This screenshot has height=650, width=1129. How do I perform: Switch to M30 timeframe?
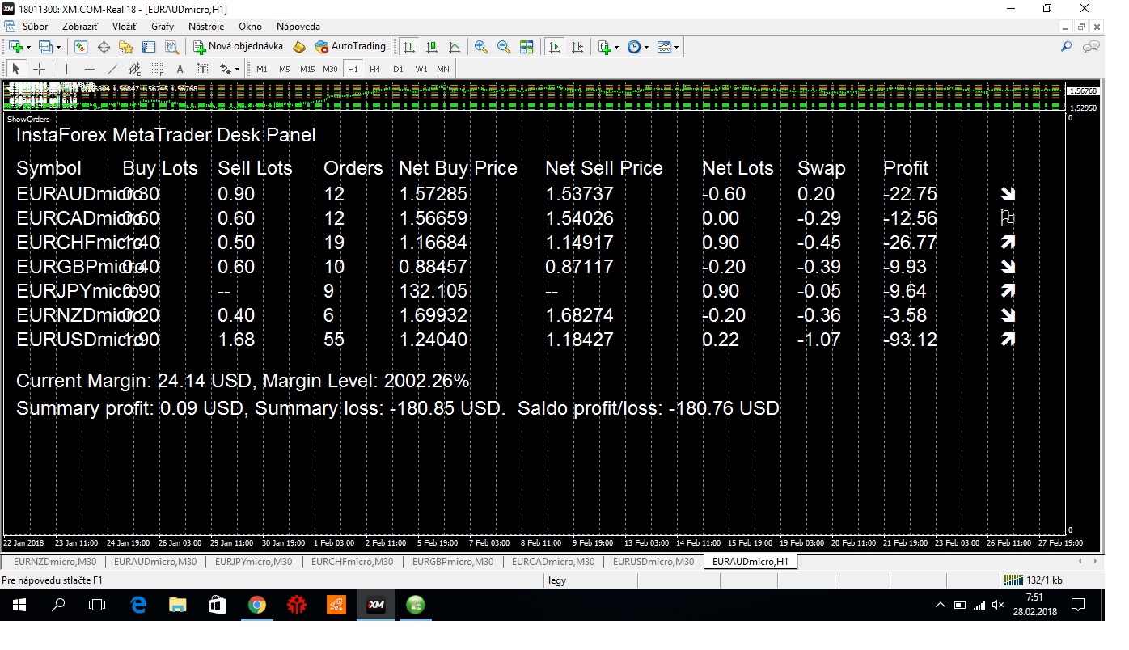(x=330, y=69)
